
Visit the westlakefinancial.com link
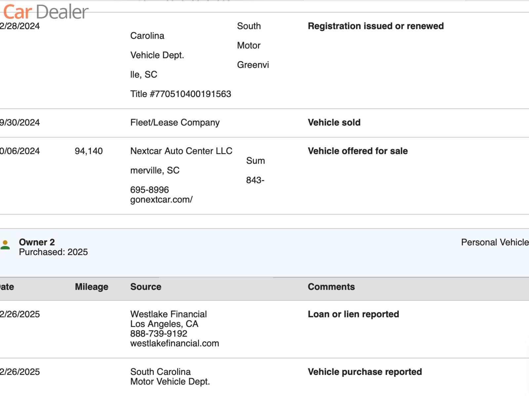tap(175, 343)
